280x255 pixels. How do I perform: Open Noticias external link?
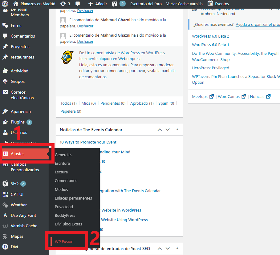[x=260, y=96]
